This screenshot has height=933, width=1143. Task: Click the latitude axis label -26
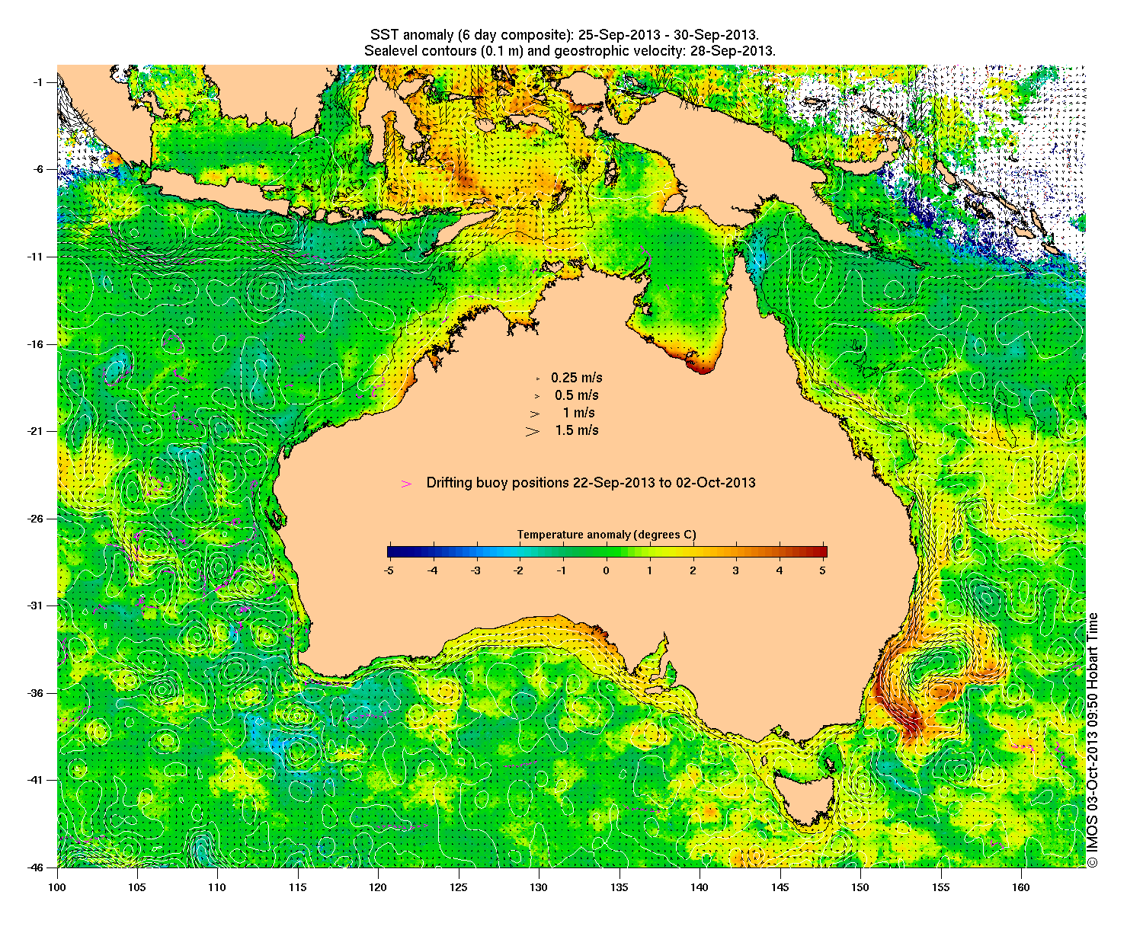pos(36,519)
